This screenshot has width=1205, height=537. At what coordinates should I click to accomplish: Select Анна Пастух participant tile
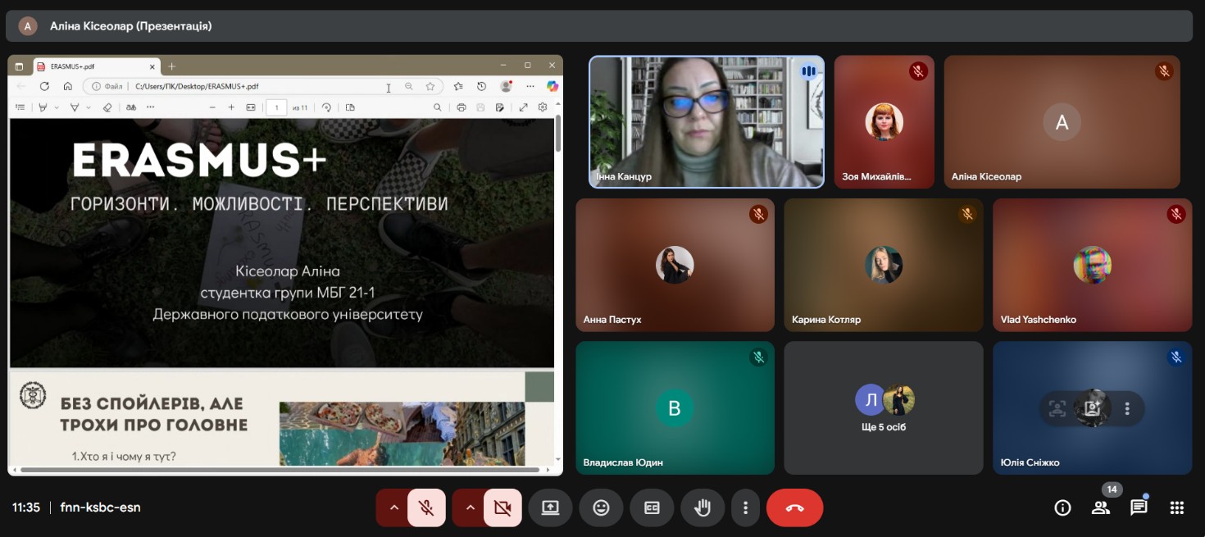point(675,265)
